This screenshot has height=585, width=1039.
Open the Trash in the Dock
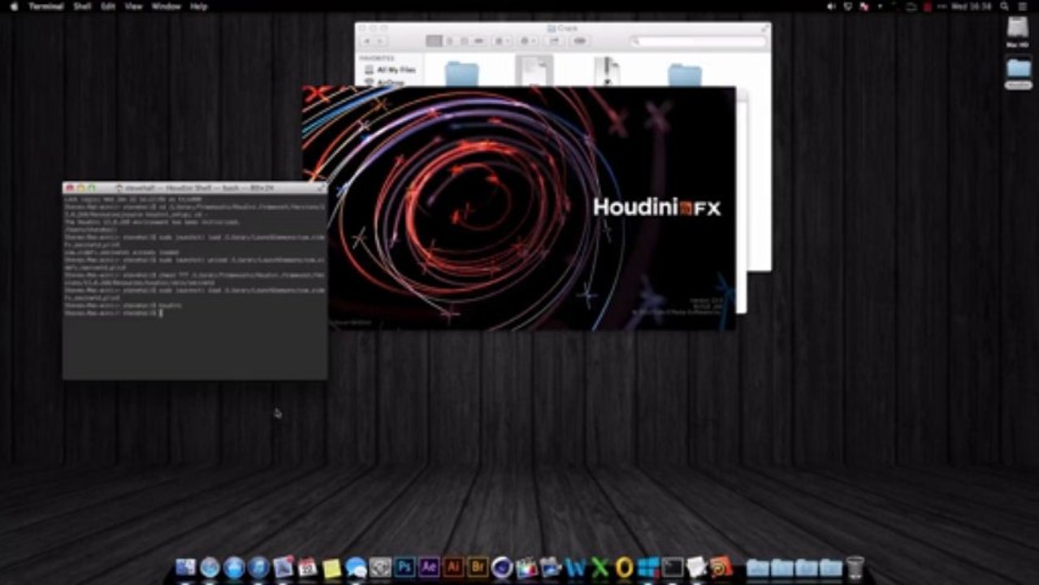(x=855, y=565)
